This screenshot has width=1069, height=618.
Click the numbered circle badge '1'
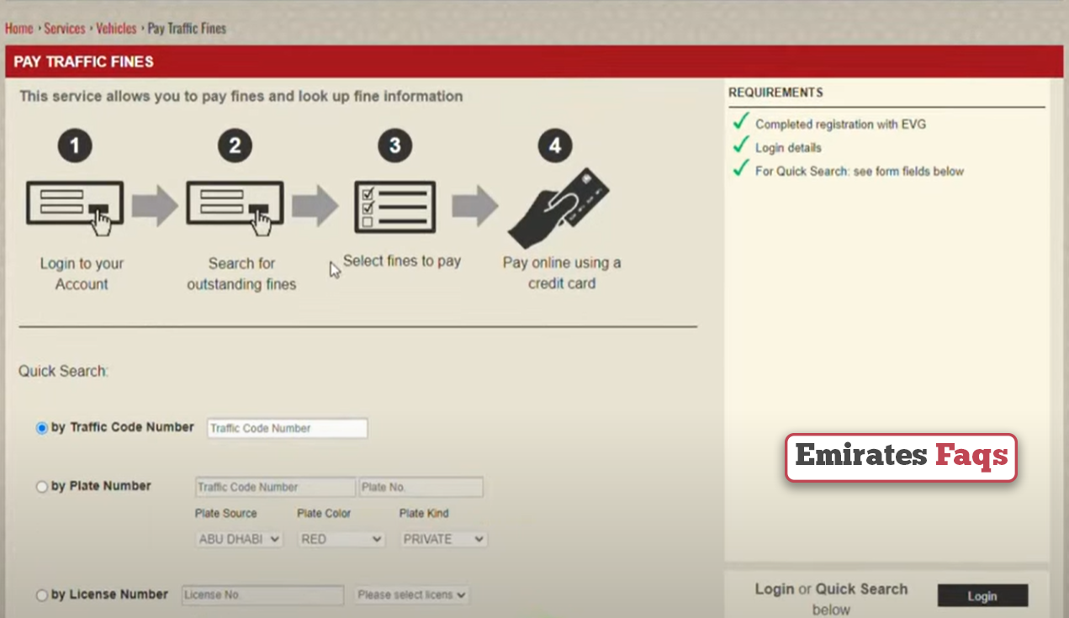pos(74,145)
